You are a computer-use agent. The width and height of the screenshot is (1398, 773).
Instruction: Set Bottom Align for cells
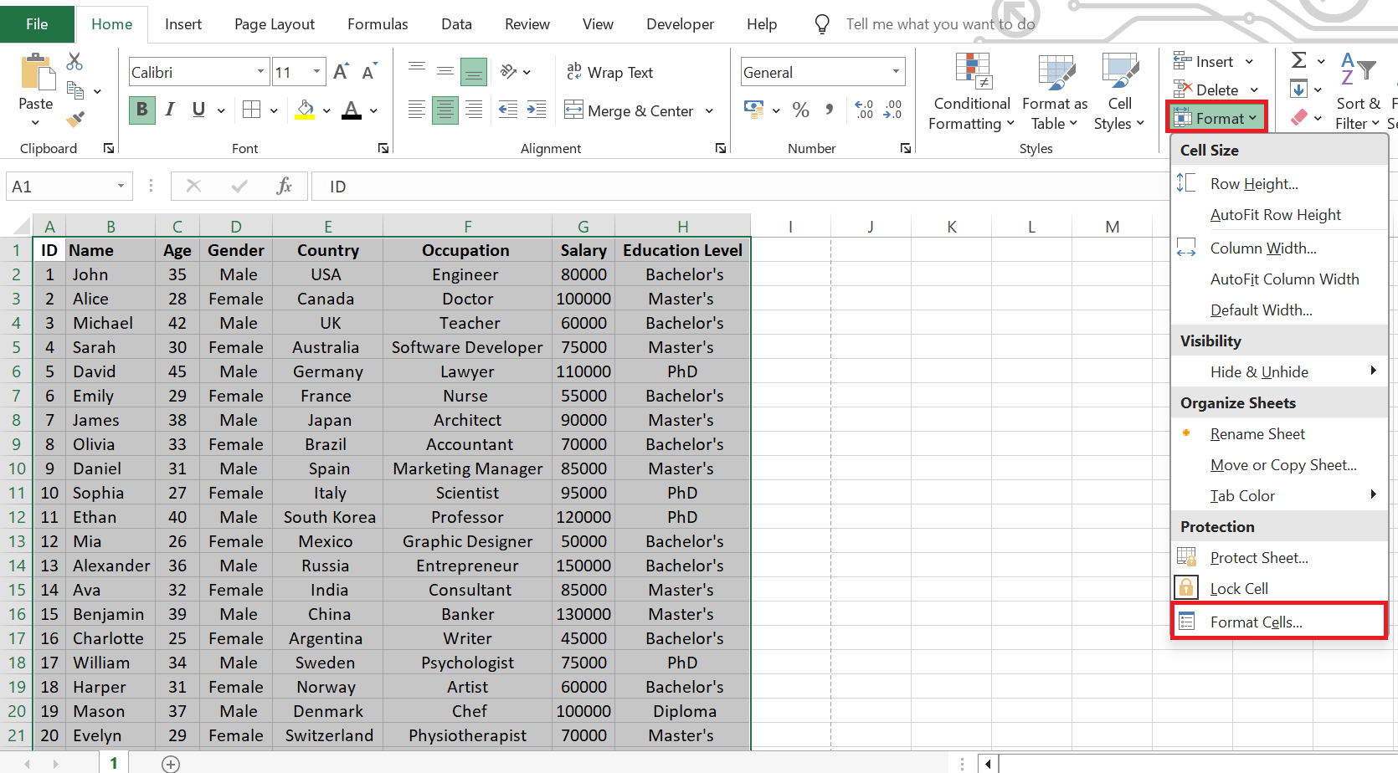click(474, 71)
